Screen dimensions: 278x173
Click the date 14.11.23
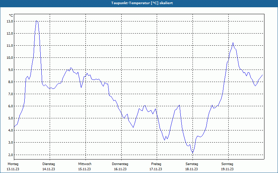(49, 169)
